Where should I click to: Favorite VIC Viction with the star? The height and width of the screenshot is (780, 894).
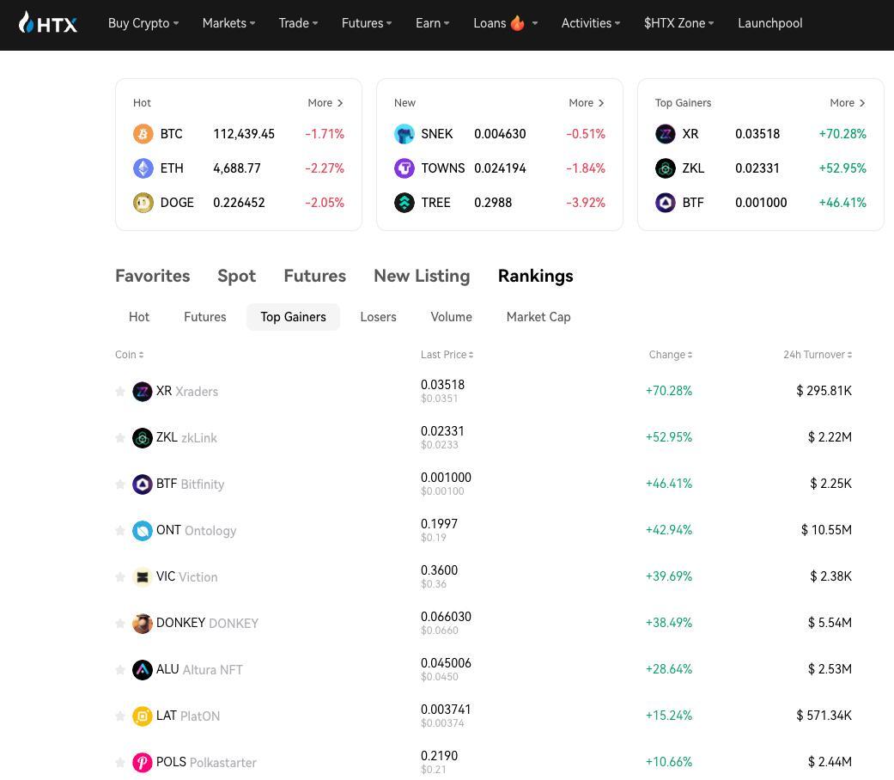coord(119,577)
